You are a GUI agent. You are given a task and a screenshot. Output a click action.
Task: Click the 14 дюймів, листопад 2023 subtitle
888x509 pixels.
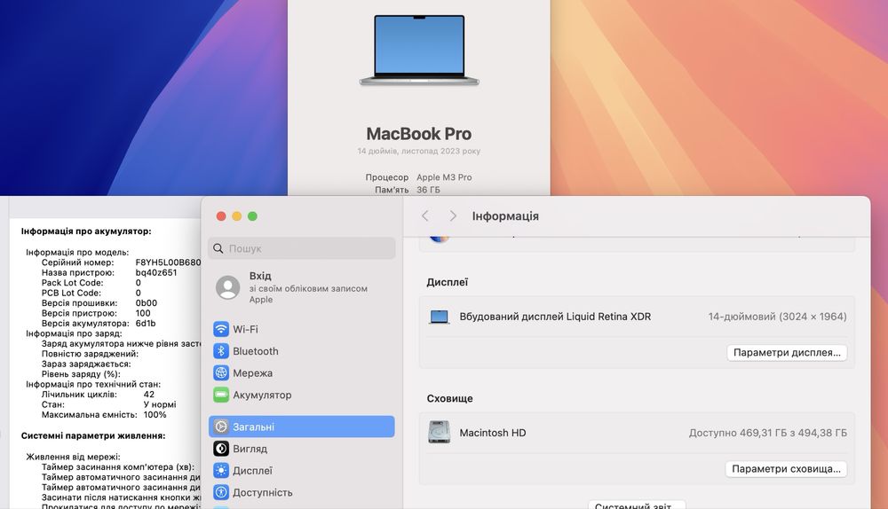point(418,151)
